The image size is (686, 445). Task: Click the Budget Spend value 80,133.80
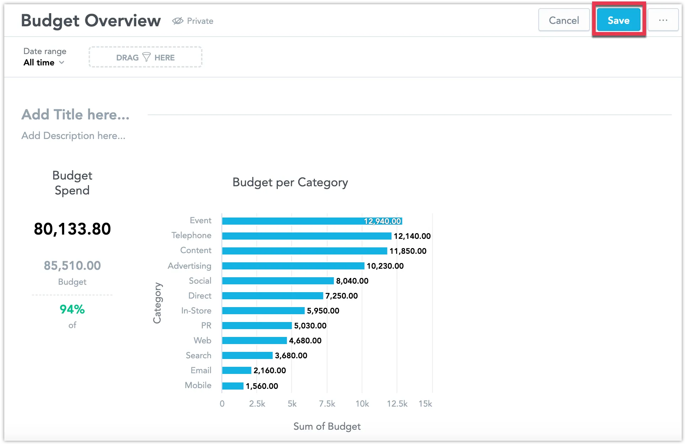pos(72,229)
